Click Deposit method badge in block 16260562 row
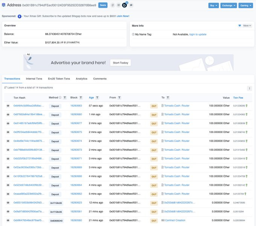 [x=55, y=194]
